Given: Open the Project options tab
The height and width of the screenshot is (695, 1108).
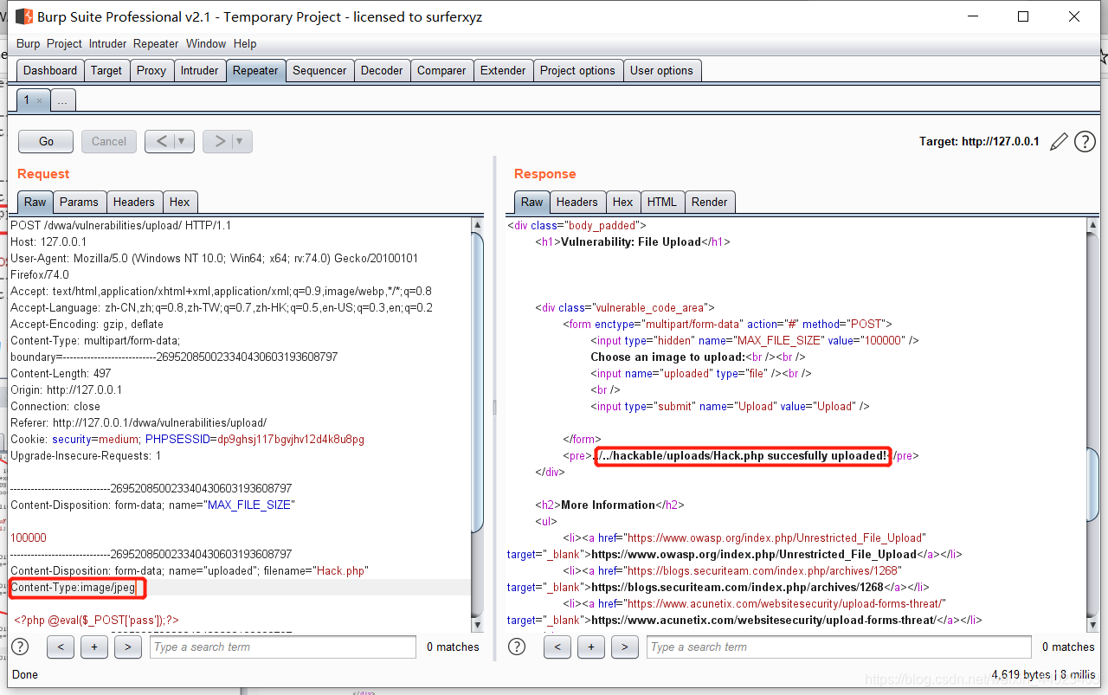Looking at the screenshot, I should (x=577, y=70).
